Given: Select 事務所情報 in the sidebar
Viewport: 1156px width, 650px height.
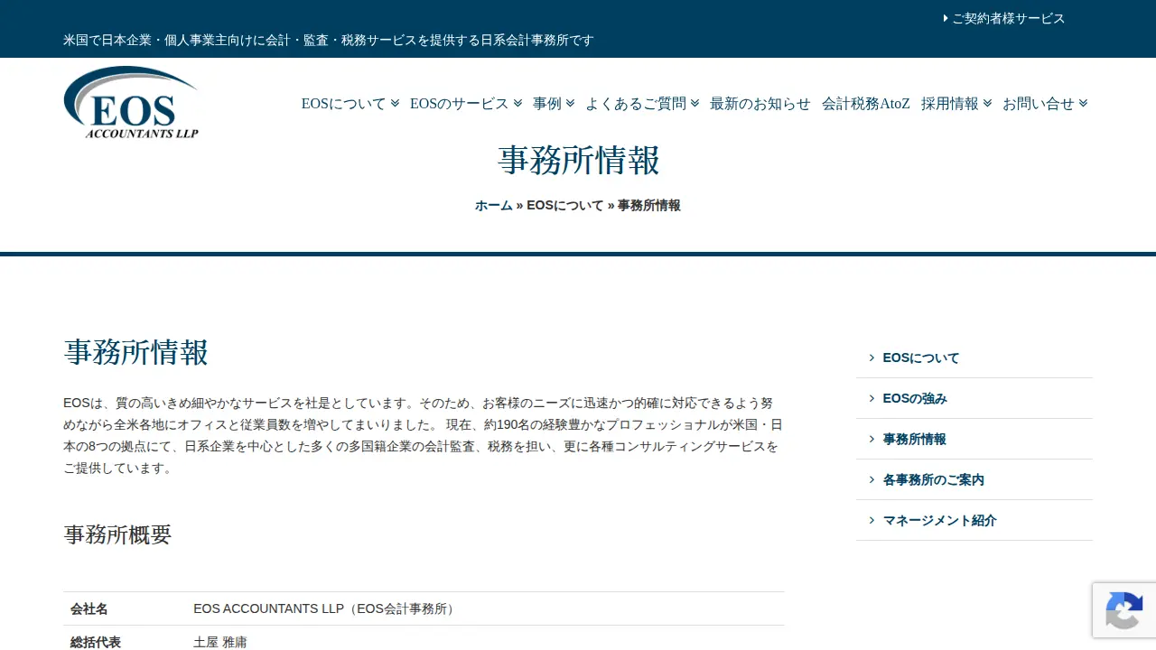Looking at the screenshot, I should [x=915, y=439].
